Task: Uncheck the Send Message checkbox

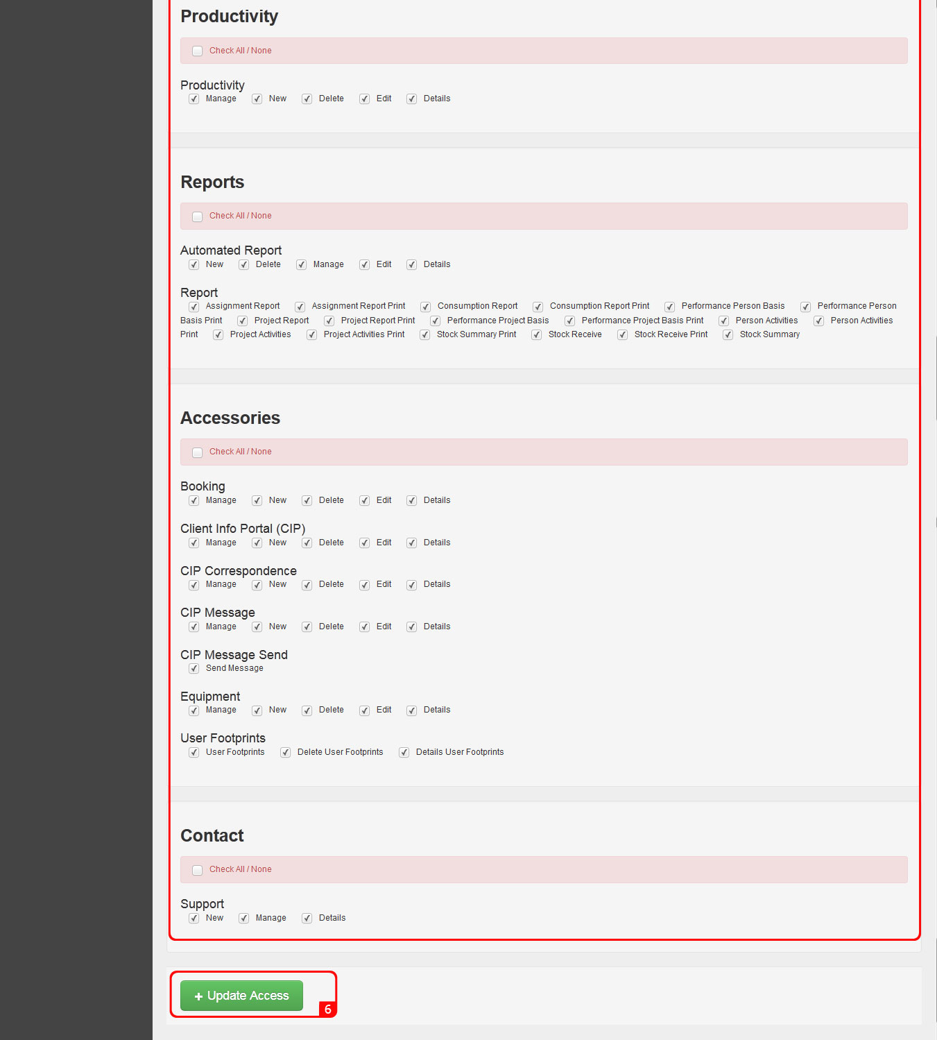Action: [x=194, y=669]
